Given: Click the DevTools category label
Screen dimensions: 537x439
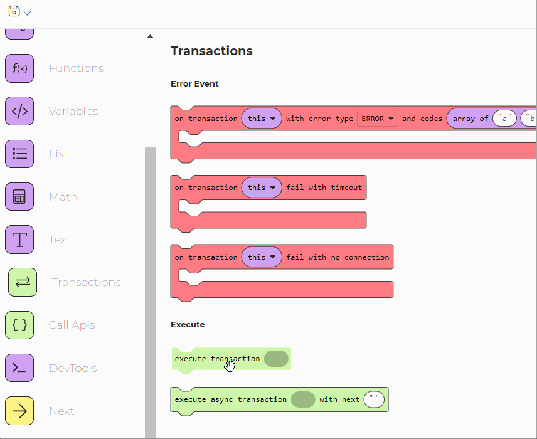Looking at the screenshot, I should 73,368.
